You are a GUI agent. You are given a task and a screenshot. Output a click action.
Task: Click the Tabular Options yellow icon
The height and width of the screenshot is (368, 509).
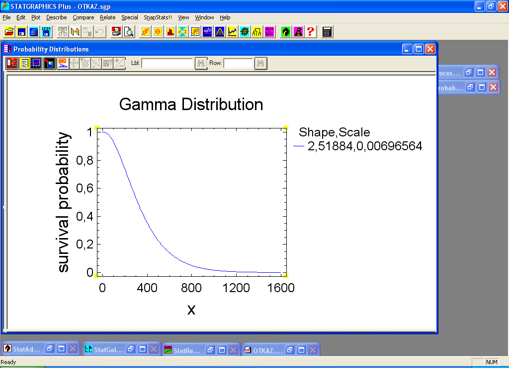click(x=24, y=63)
